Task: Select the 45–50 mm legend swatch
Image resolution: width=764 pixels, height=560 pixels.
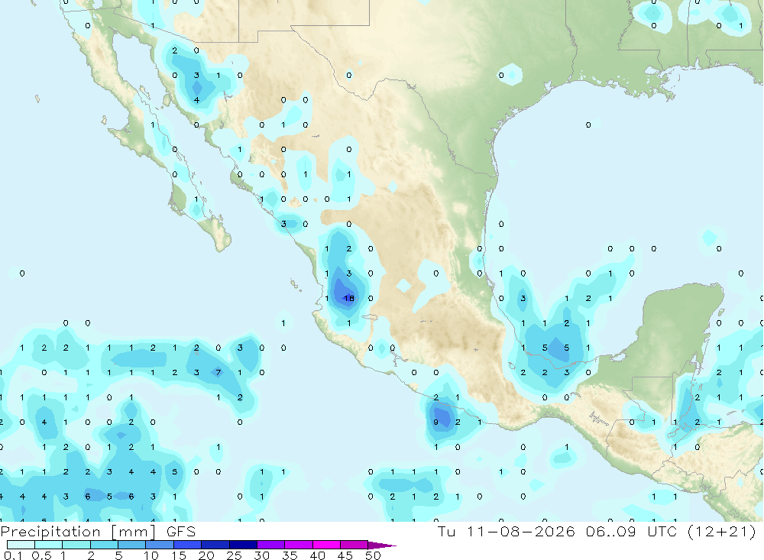Action: (x=354, y=545)
